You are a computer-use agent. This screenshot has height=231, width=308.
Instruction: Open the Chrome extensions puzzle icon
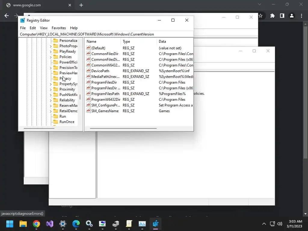point(273,16)
